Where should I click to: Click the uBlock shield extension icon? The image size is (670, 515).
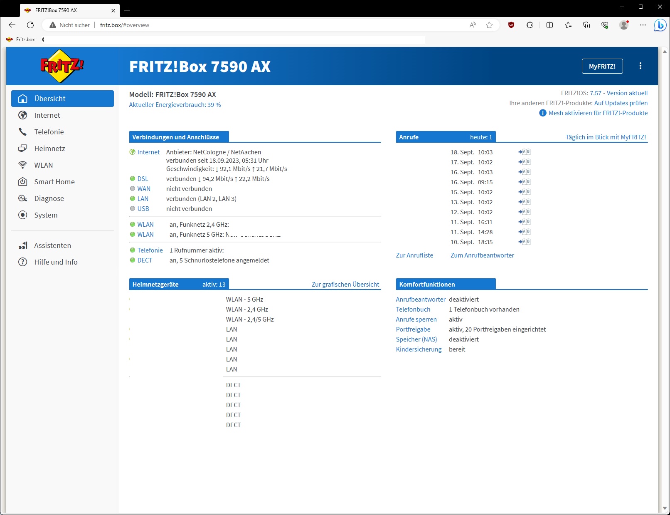point(511,25)
